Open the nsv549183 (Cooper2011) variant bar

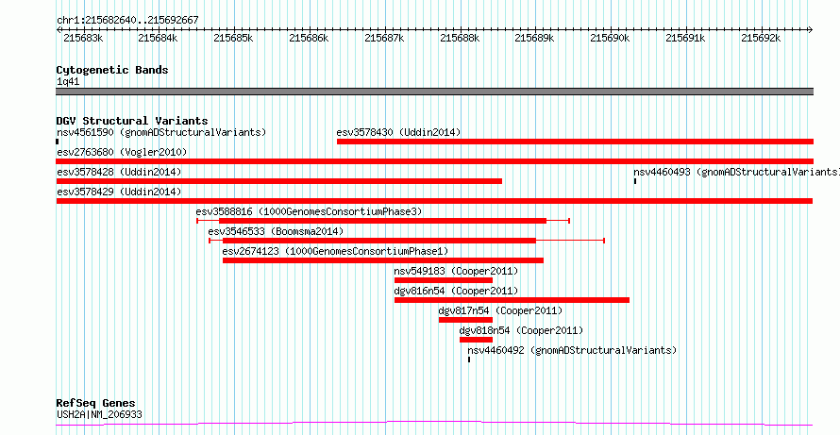[x=444, y=280]
